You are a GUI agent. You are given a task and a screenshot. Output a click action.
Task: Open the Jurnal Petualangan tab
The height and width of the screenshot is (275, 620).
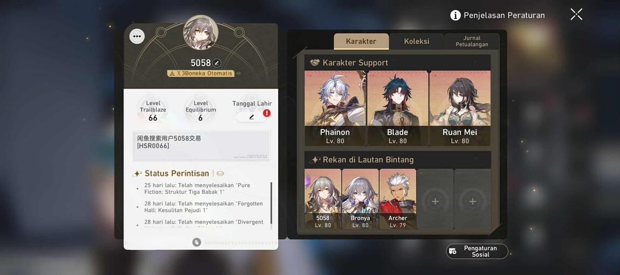(472, 41)
